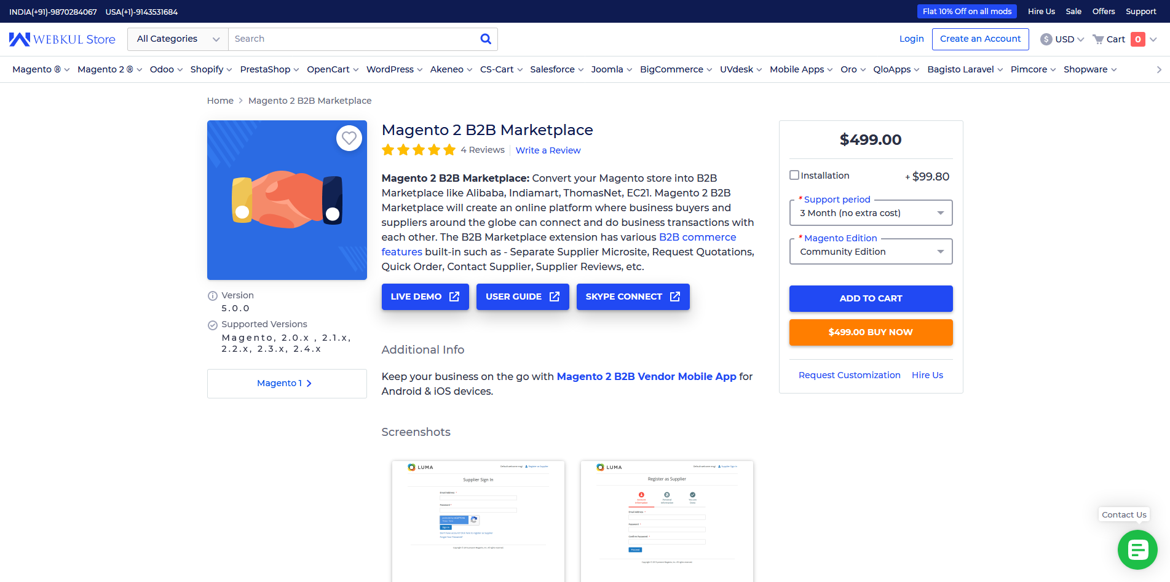The image size is (1170, 582).
Task: Click the Login link
Action: tap(911, 39)
